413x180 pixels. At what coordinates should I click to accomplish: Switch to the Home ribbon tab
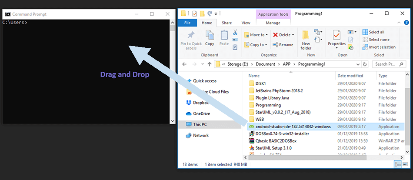[x=207, y=23]
